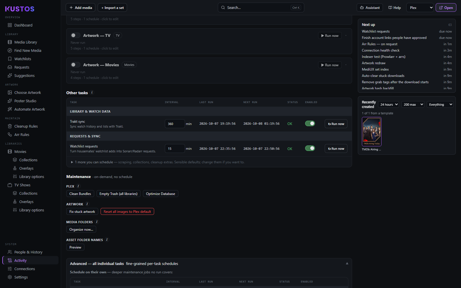Click the Watchlists bookmark icon
Image resolution: width=461 pixels, height=288 pixels.
10,59
